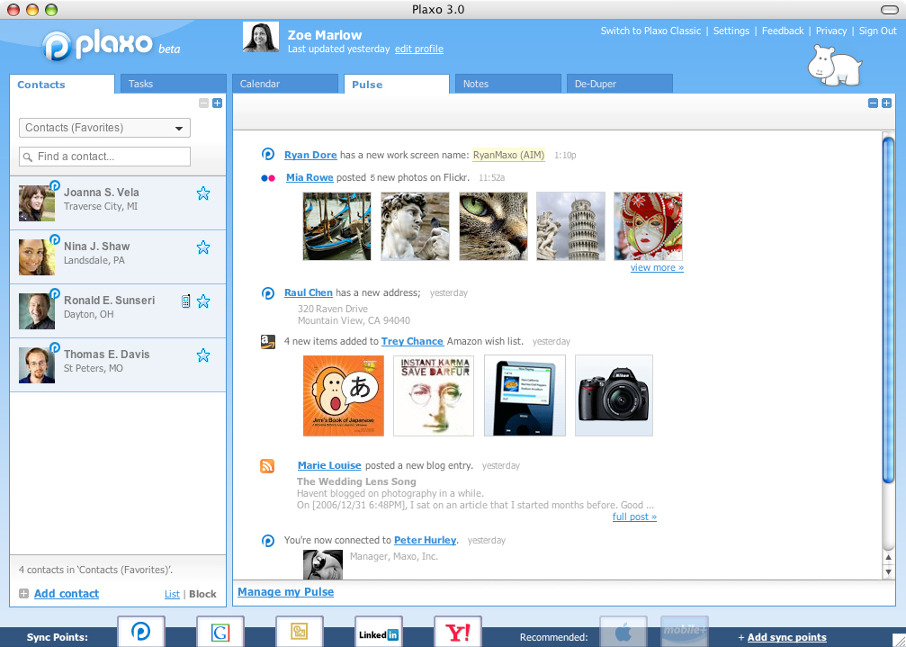Select the Yahoo sync point
Viewport: 906px width, 647px height.
pos(458,632)
